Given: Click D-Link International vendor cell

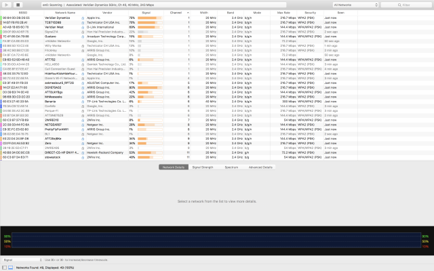Looking at the screenshot, I should tap(100, 27).
